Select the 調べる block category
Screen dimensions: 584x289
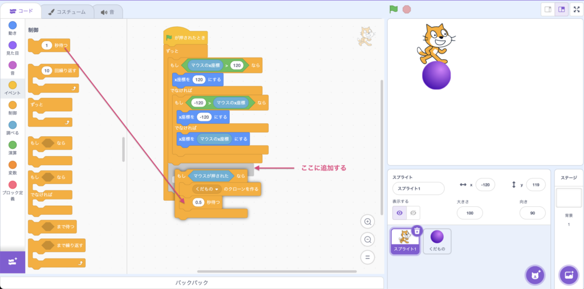(x=13, y=128)
